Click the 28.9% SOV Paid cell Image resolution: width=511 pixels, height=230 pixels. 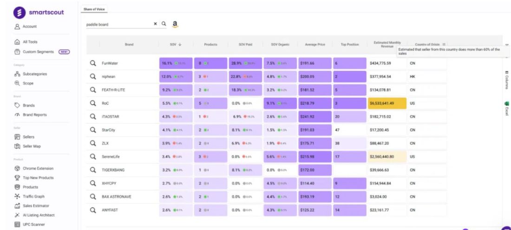[245, 64]
